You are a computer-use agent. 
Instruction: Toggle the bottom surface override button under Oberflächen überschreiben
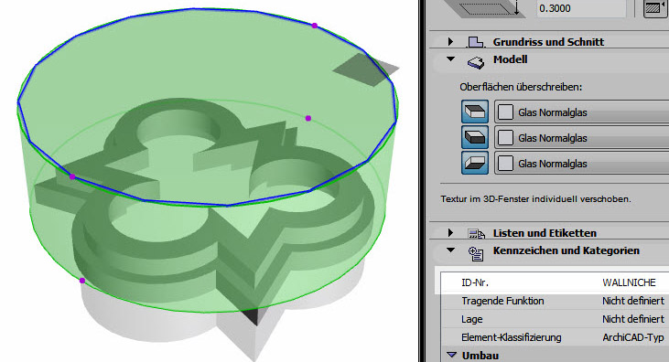click(x=475, y=163)
